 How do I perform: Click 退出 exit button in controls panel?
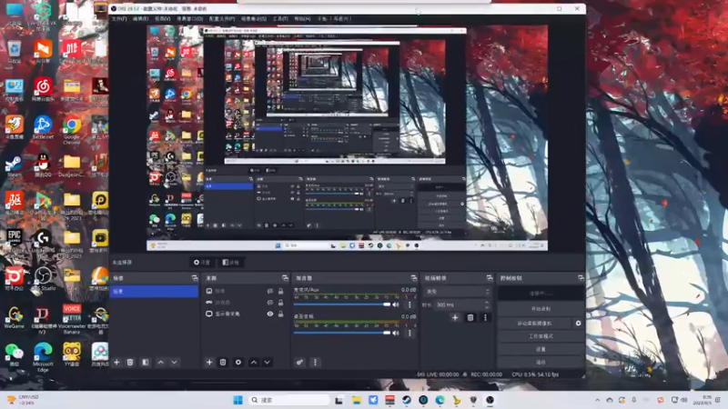pos(541,362)
